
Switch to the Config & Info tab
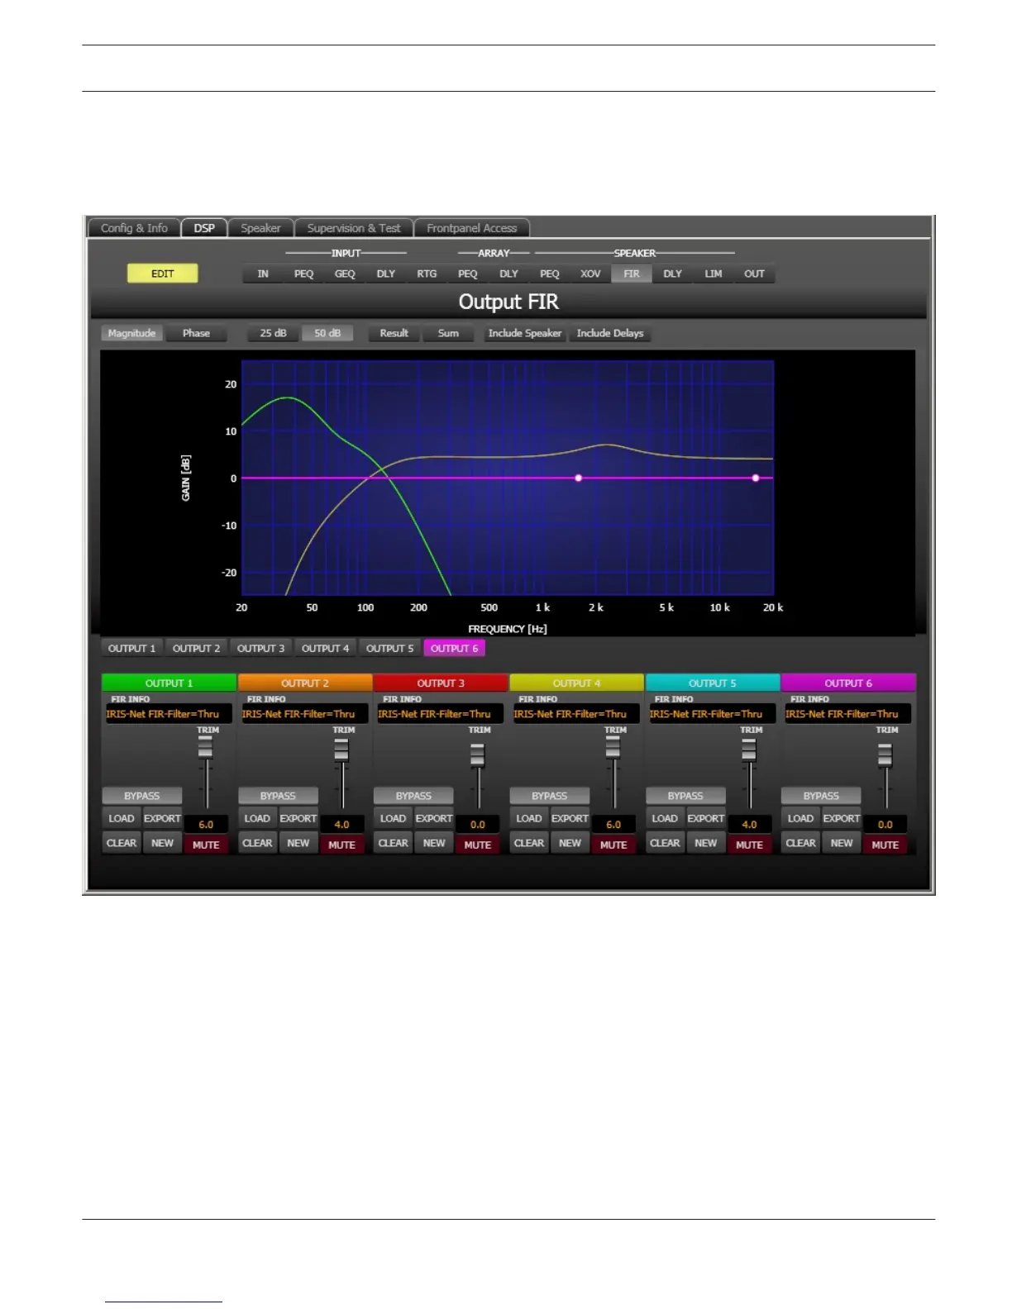(x=134, y=228)
